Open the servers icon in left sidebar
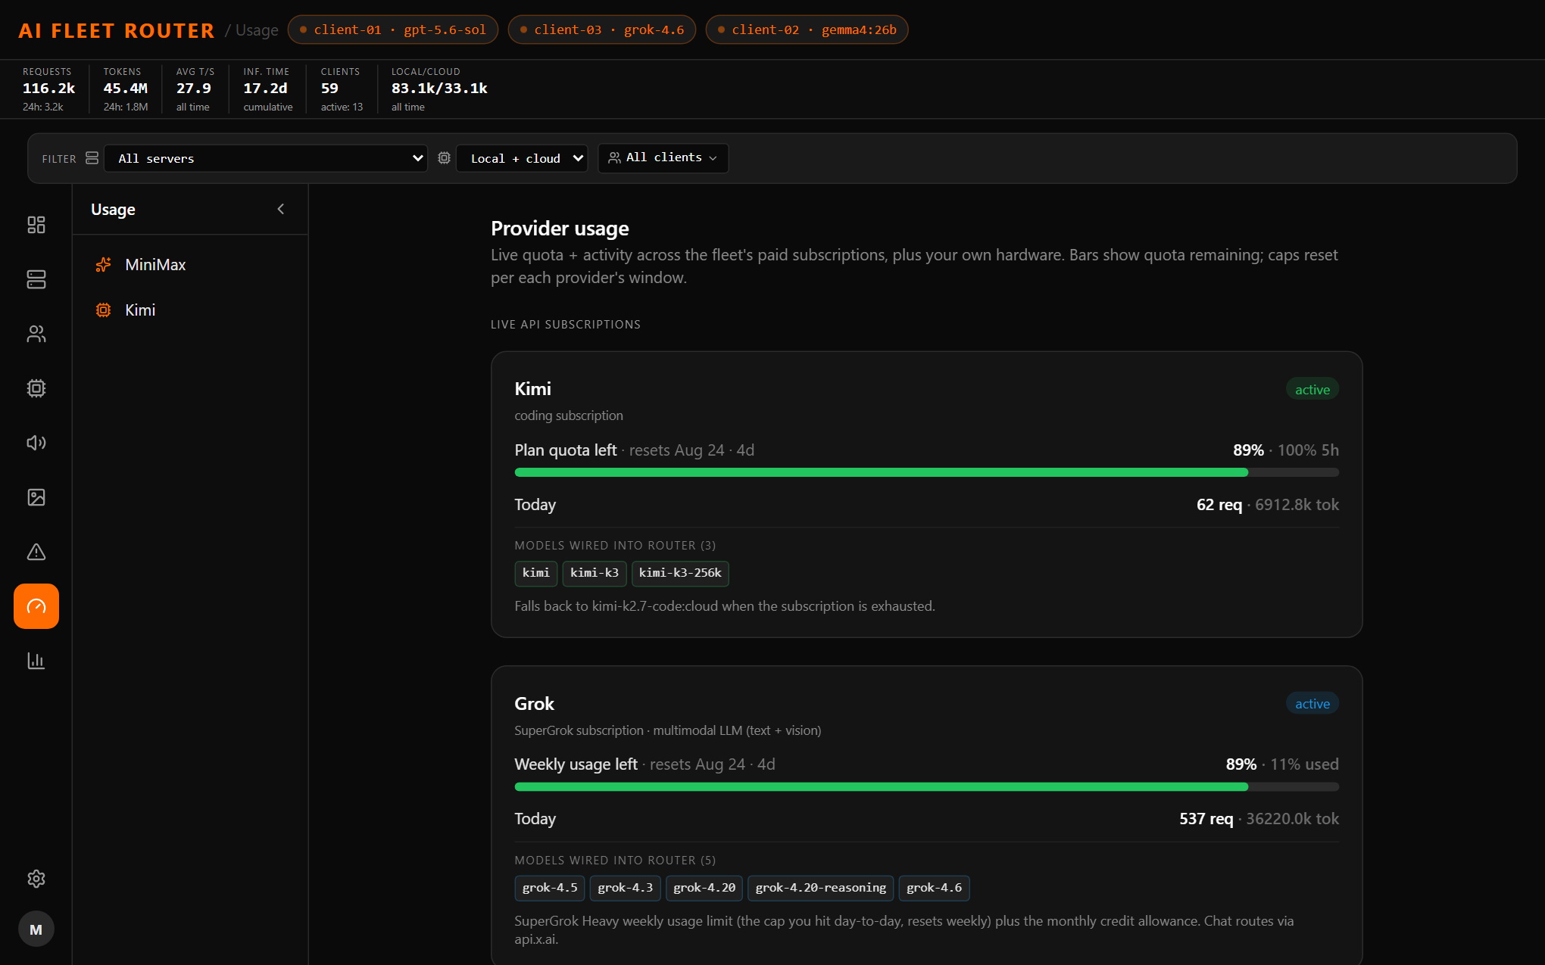1545x965 pixels. tap(36, 279)
